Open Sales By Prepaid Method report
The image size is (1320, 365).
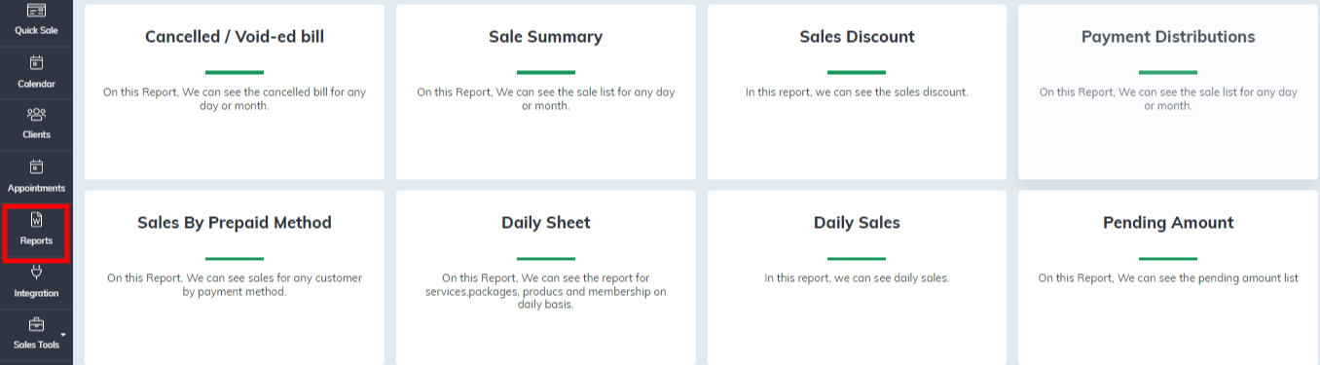(235, 277)
